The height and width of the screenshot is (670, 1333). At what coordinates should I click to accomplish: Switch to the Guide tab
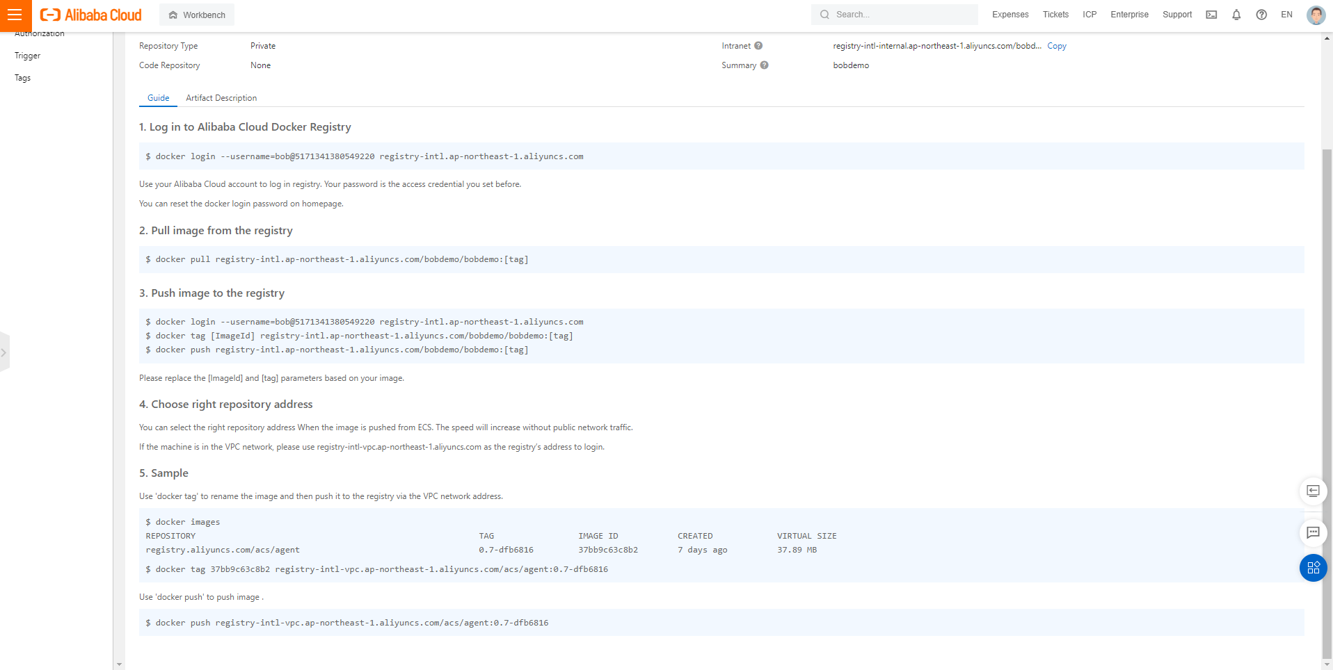(158, 98)
